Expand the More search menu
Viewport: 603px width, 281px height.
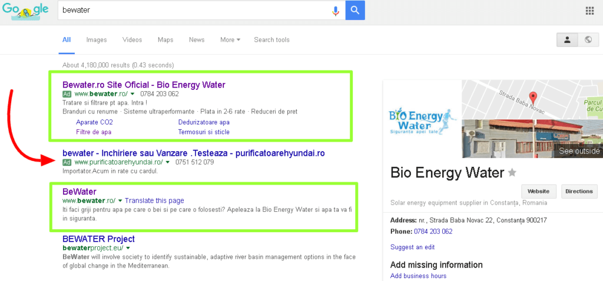[x=230, y=40]
